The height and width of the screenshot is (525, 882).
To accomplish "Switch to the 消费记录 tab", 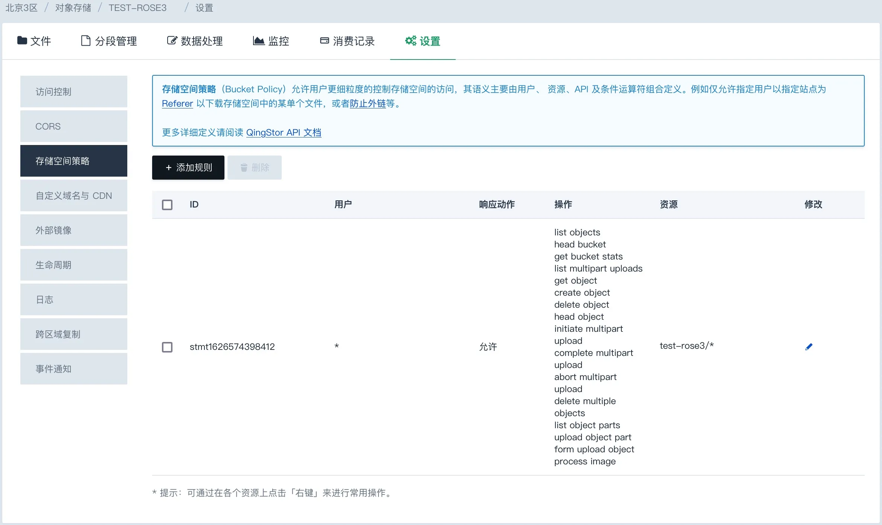I will click(x=347, y=41).
